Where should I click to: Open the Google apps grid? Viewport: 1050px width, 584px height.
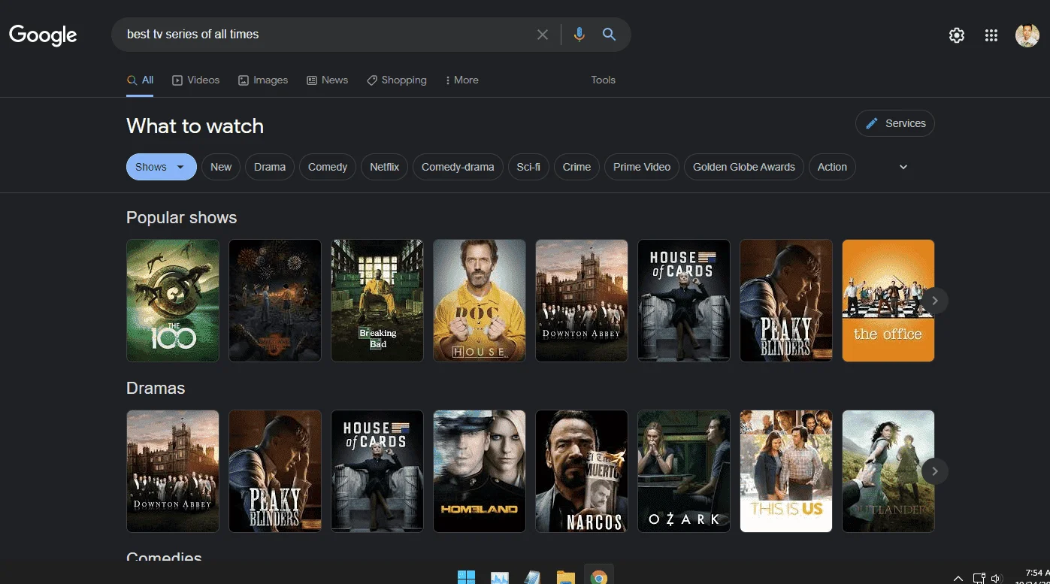[991, 35]
